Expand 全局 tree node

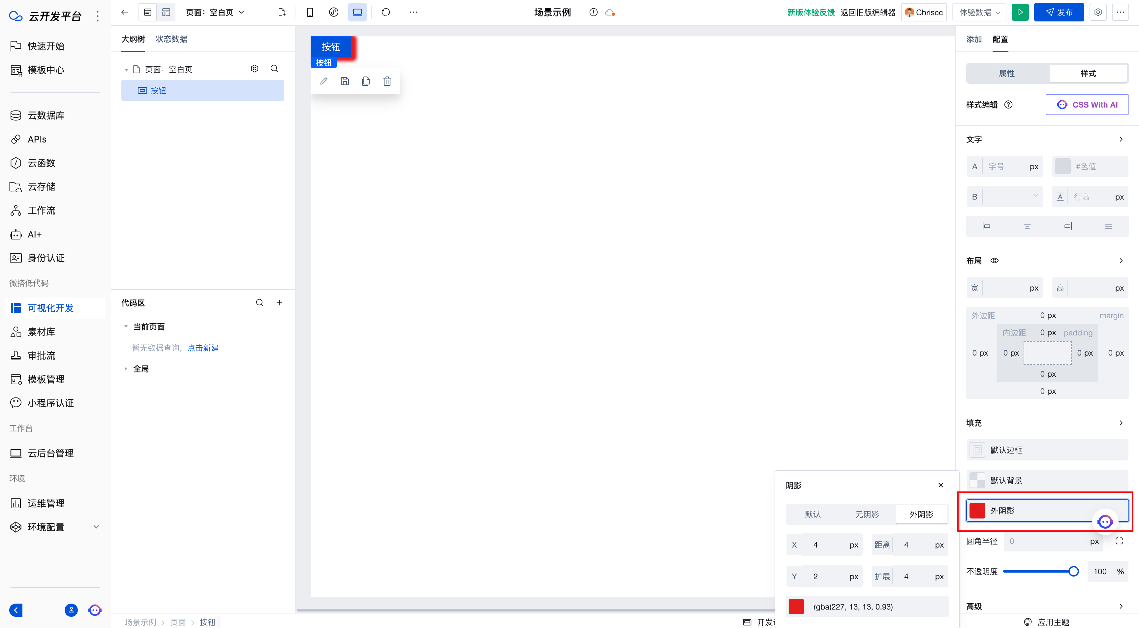(126, 369)
